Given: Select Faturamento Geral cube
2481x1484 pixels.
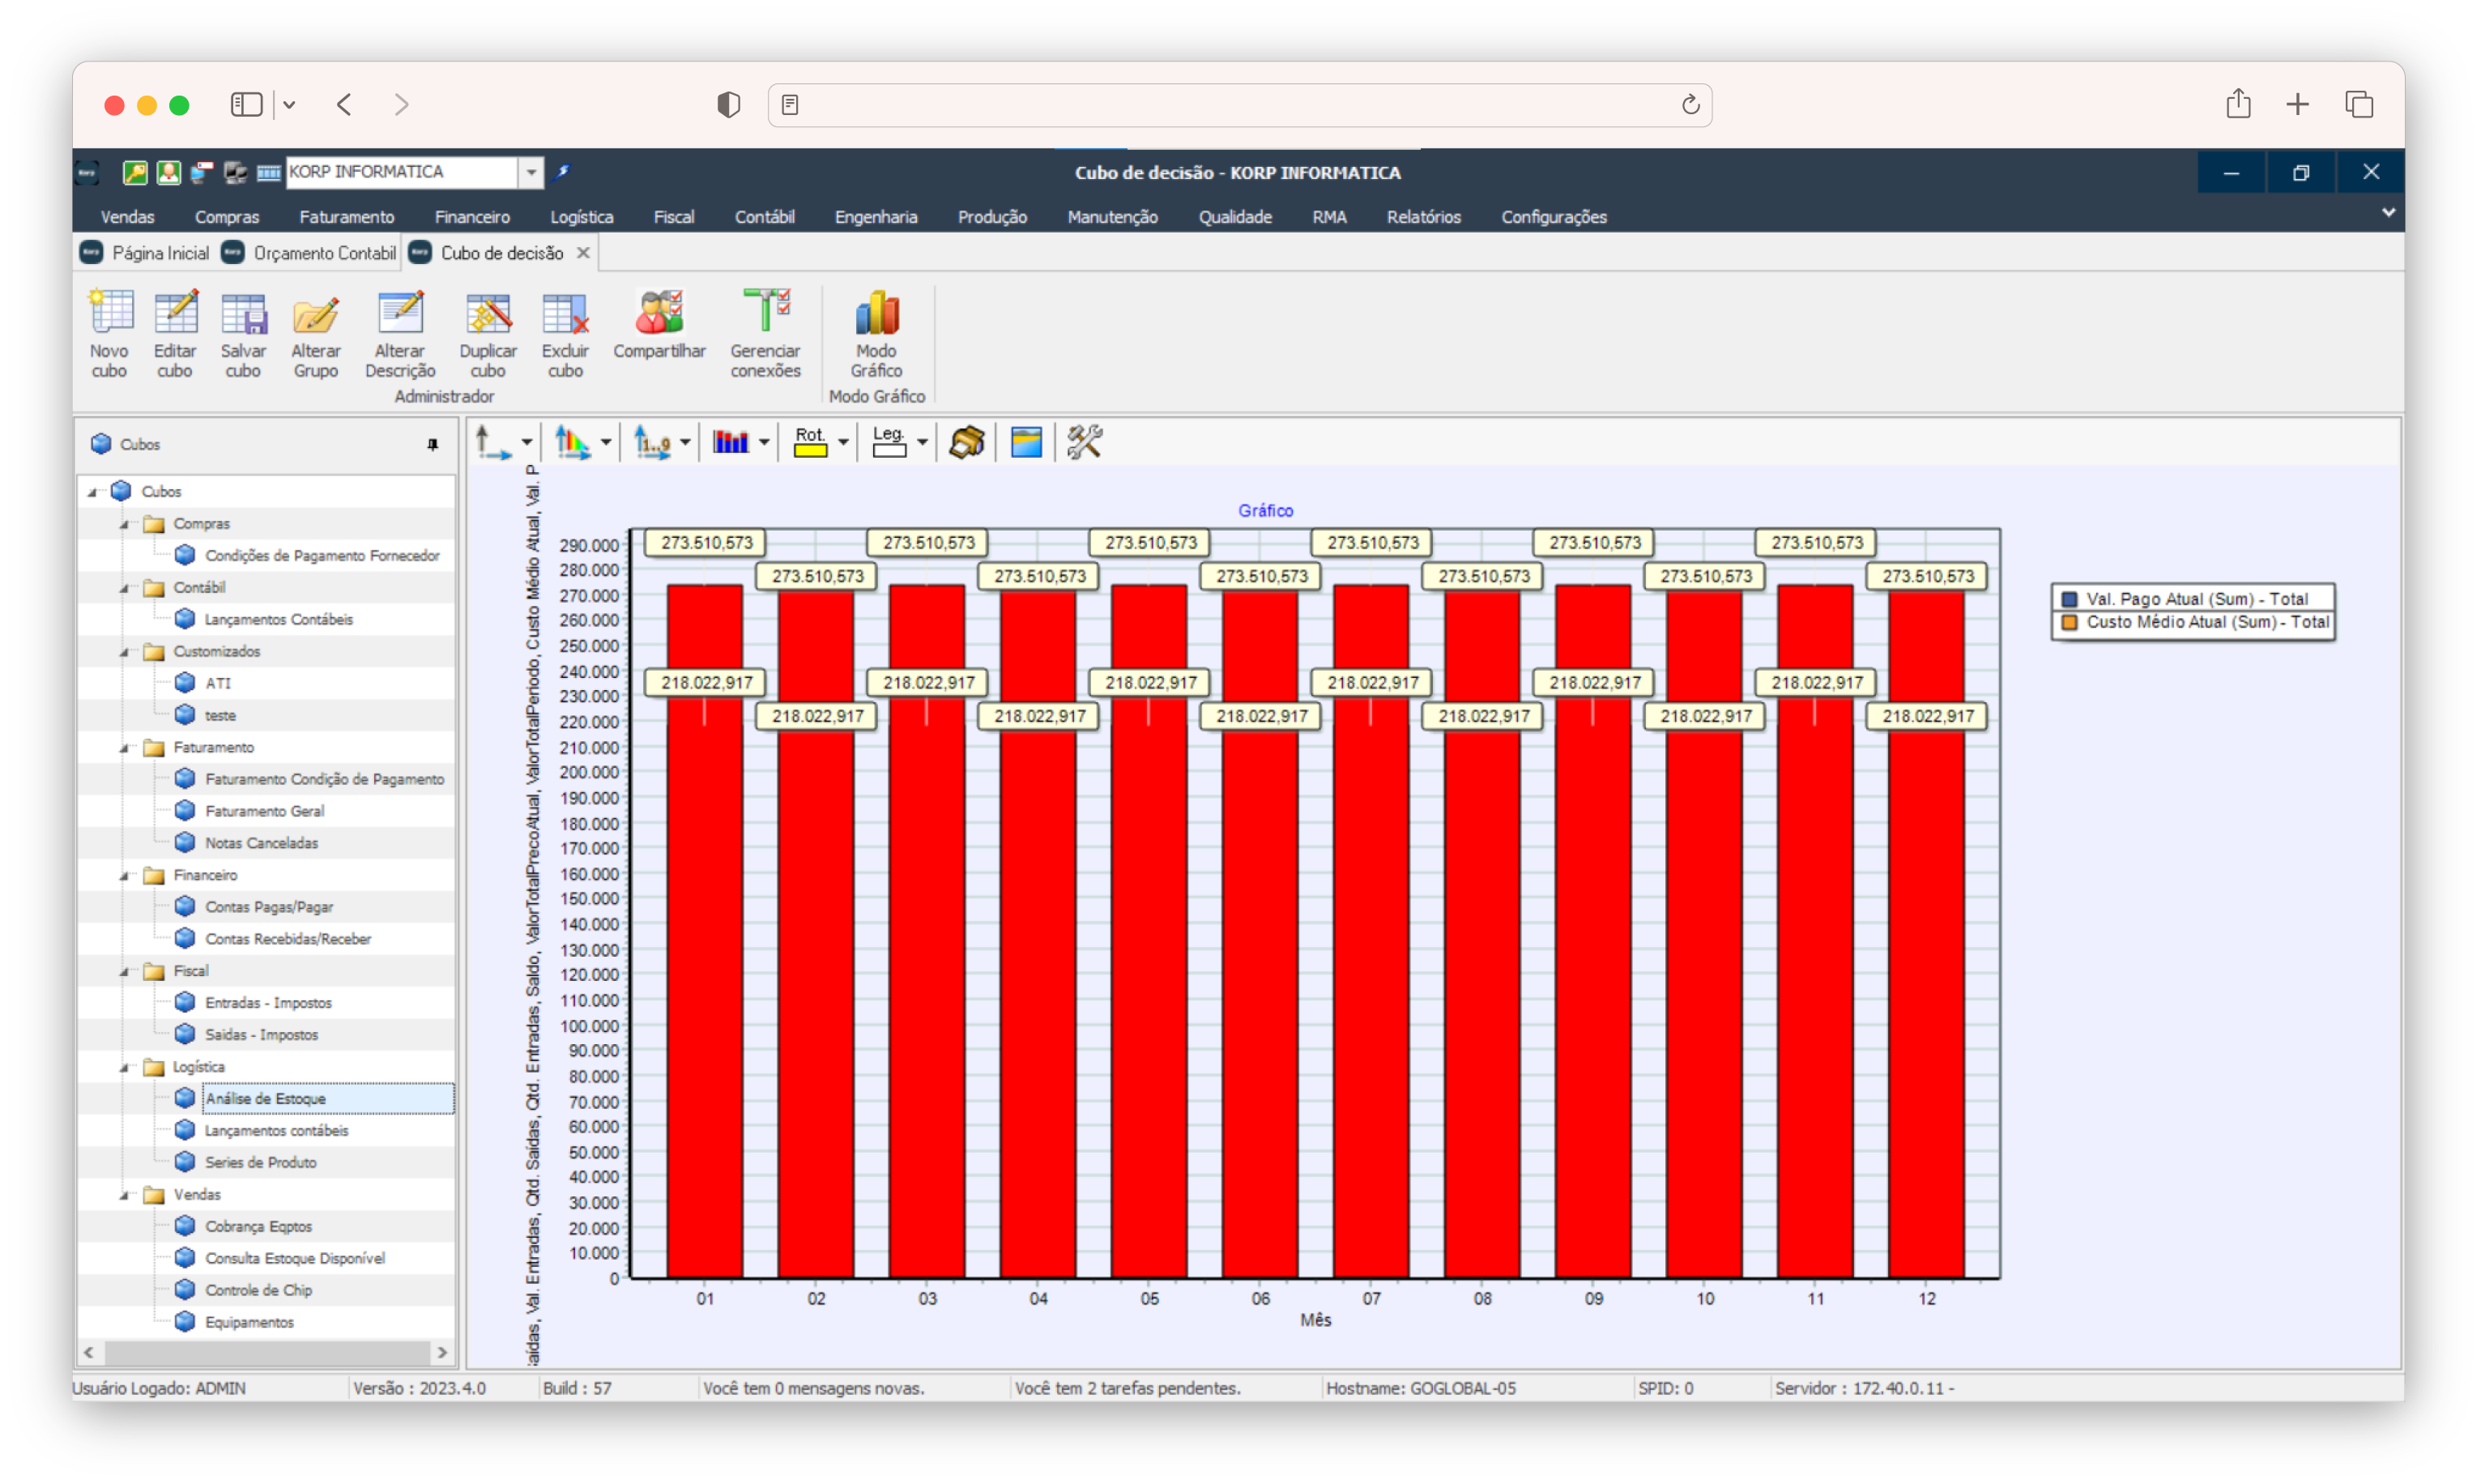Looking at the screenshot, I should tap(264, 811).
